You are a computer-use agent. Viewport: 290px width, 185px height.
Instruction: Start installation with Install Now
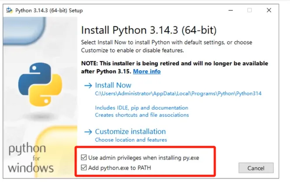(x=113, y=85)
